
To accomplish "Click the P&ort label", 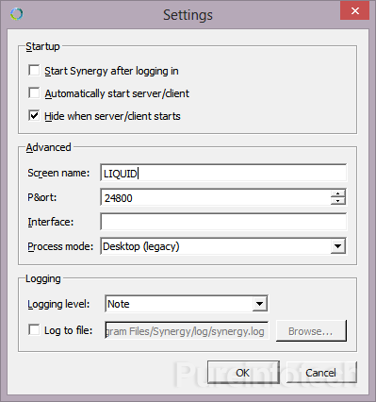I will 42,197.
